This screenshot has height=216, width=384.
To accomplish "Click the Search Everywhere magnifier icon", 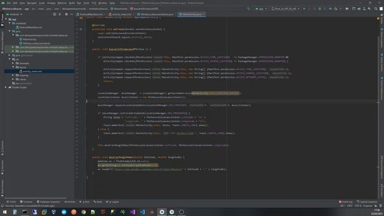I will click(x=376, y=8).
